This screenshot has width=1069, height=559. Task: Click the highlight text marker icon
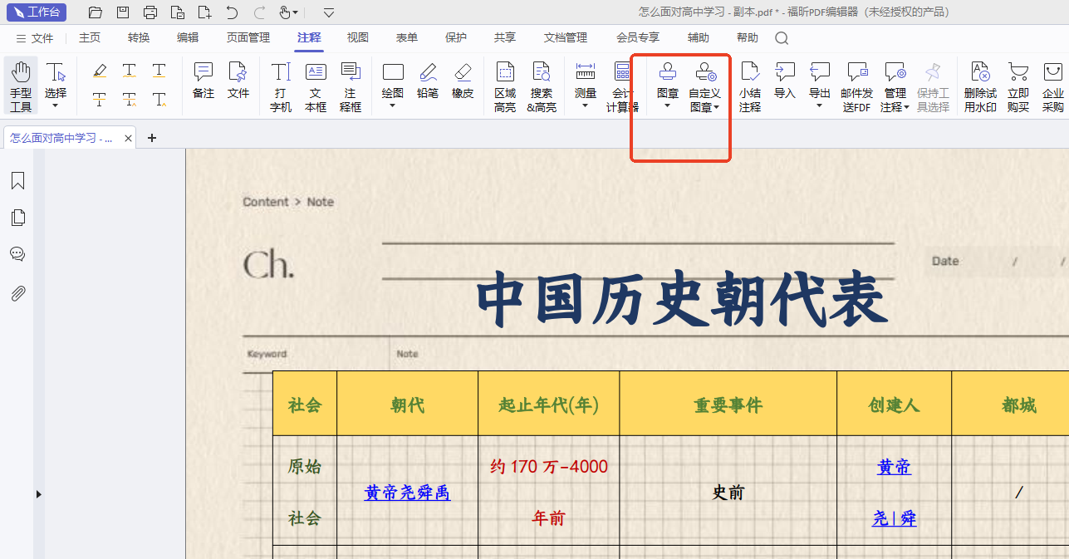pyautogui.click(x=100, y=71)
